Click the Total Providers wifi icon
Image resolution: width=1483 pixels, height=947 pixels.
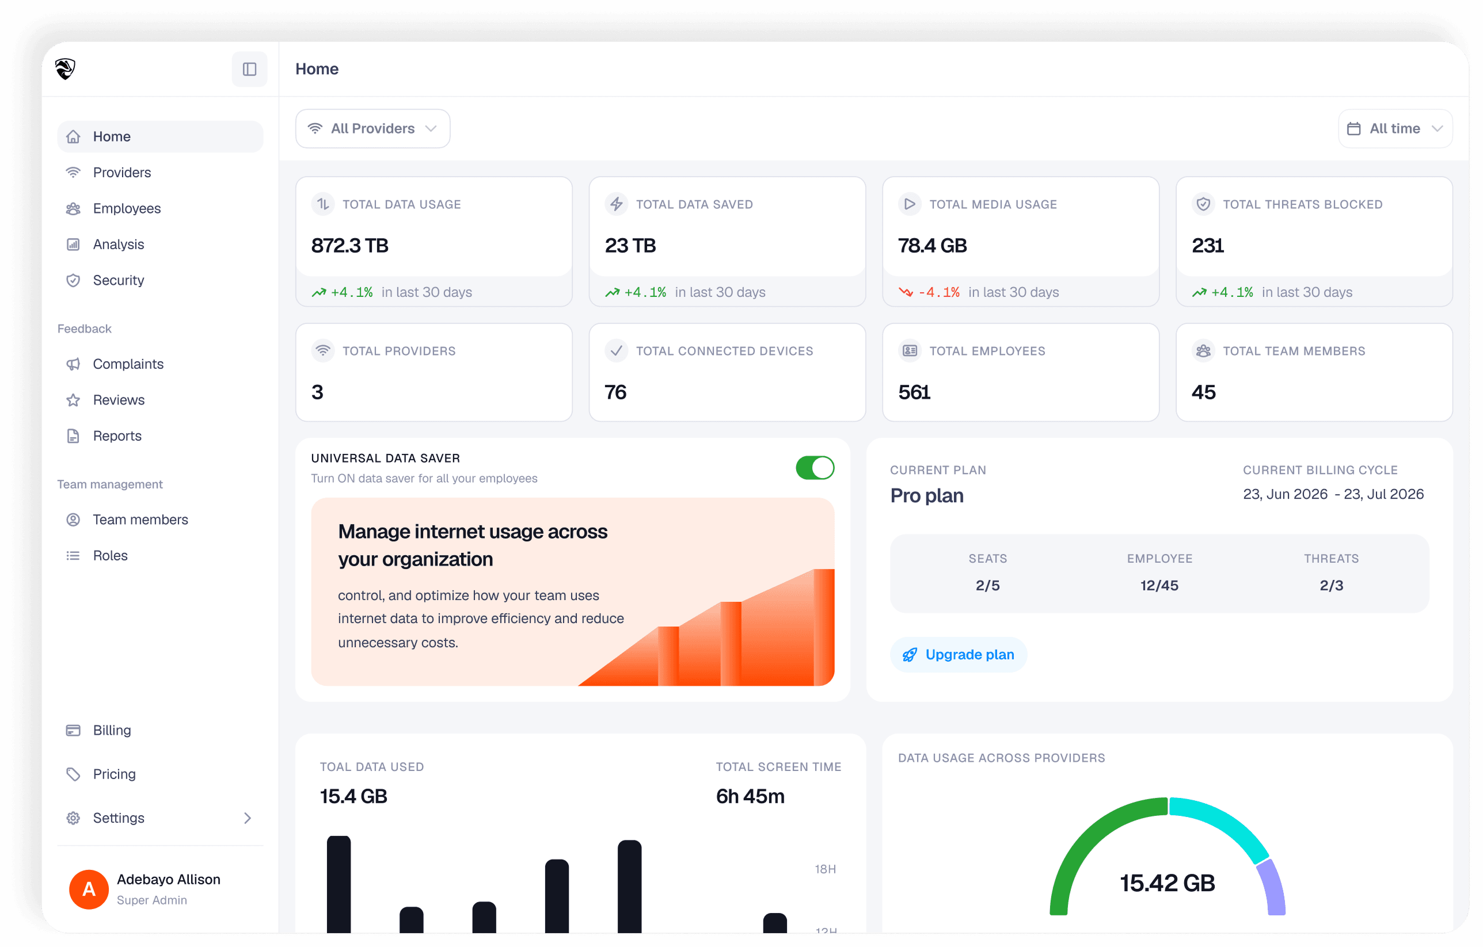coord(323,351)
